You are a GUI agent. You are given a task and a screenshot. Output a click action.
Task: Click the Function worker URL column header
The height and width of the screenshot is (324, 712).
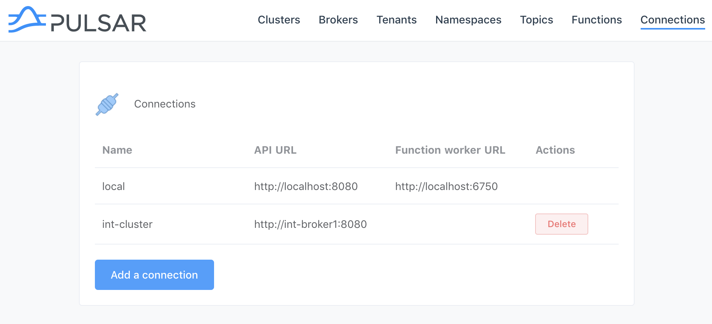point(450,150)
